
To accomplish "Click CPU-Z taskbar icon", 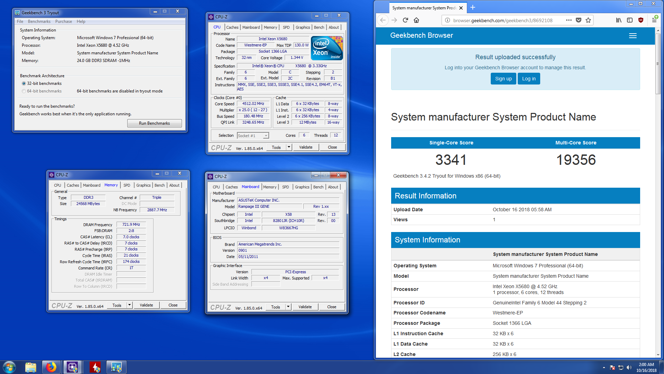I will pyautogui.click(x=72, y=367).
